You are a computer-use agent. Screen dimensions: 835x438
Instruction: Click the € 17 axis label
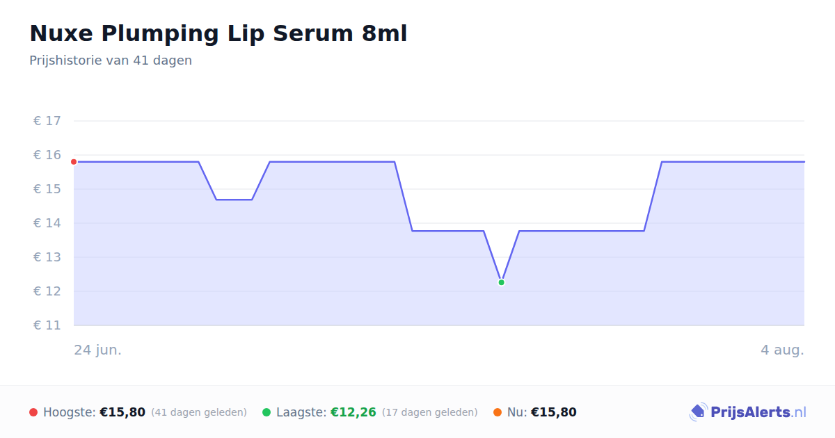coord(47,121)
